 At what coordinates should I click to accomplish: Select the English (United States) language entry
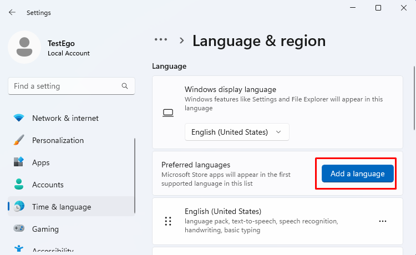click(277, 221)
